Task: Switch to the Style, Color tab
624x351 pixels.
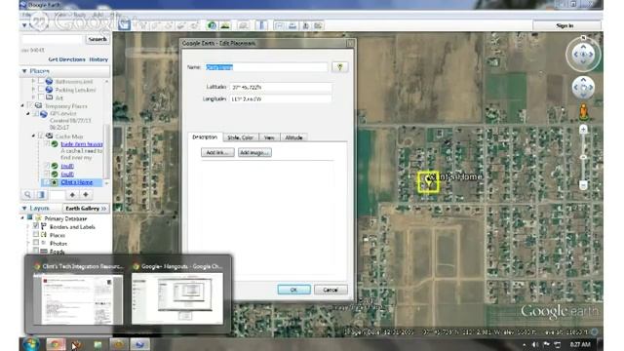Action: pos(241,137)
